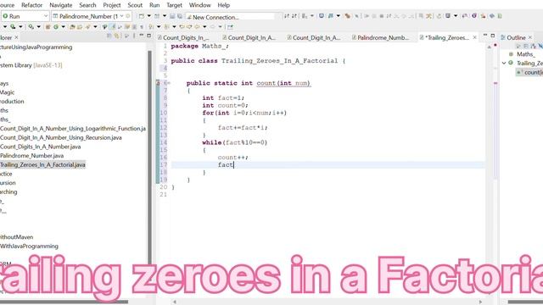Click the New Java Package icon
The height and width of the screenshot is (305, 543).
[x=48, y=26]
